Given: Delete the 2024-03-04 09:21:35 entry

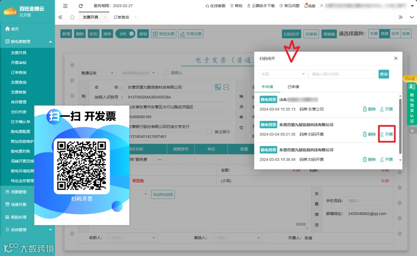Looking at the screenshot, I should point(369,134).
